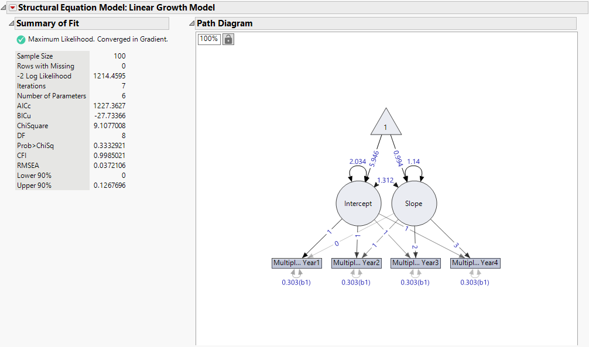Collapse the Path Diagram panel

[191, 23]
